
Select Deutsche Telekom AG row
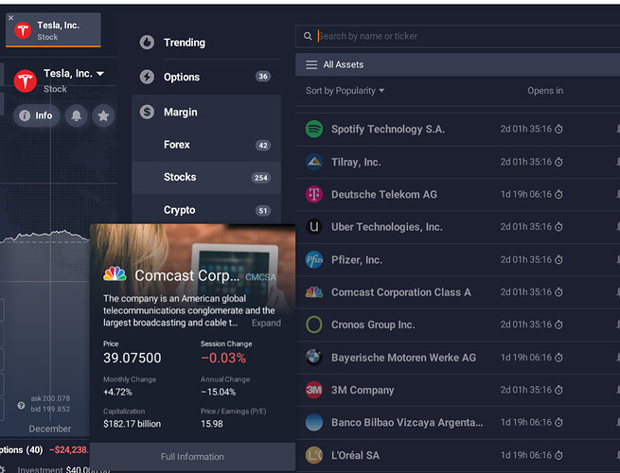457,195
